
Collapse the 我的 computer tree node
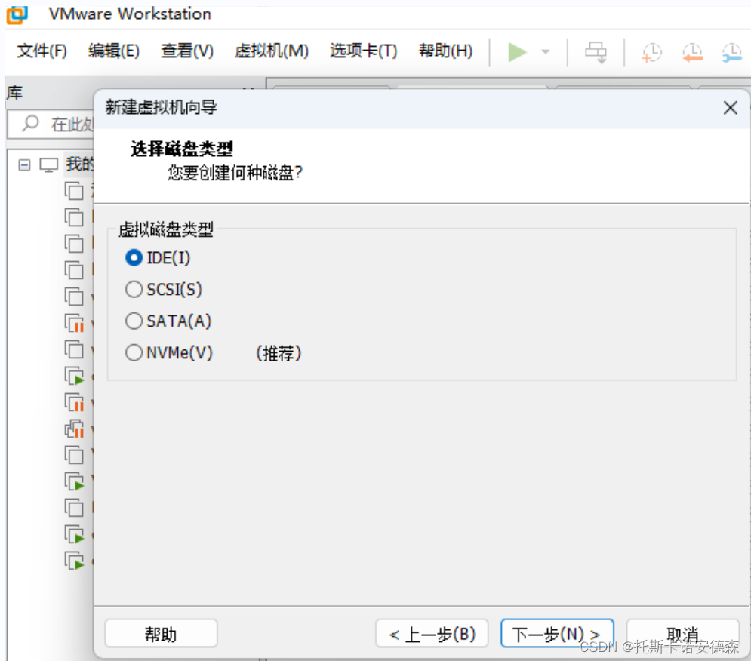(x=24, y=165)
